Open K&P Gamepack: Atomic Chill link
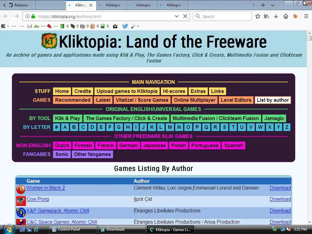312x234 pixels. (x=58, y=211)
